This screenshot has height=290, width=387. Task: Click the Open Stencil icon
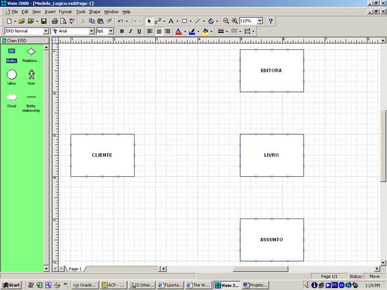31,21
